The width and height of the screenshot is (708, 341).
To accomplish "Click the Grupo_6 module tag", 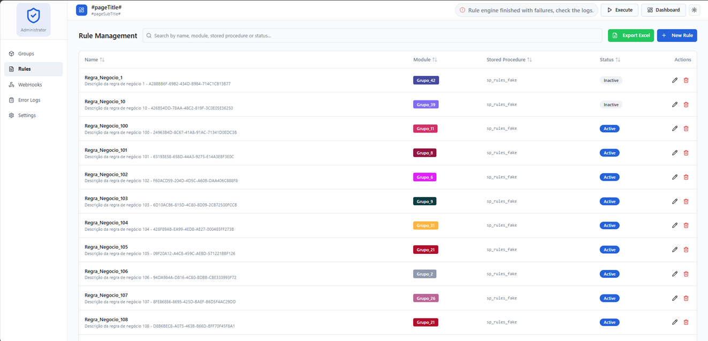I will pyautogui.click(x=424, y=177).
